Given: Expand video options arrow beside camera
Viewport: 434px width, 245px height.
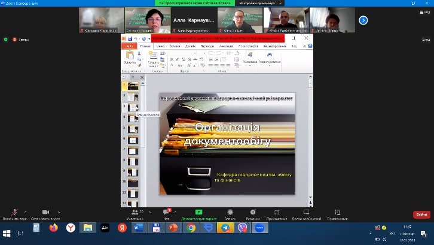Looking at the screenshot, I should point(59,212).
